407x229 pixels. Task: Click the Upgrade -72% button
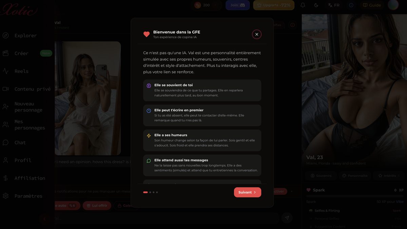coord(274,5)
